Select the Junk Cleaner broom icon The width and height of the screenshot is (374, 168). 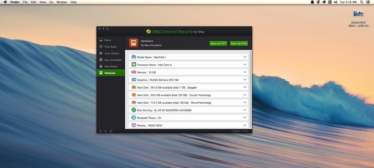tap(101, 53)
